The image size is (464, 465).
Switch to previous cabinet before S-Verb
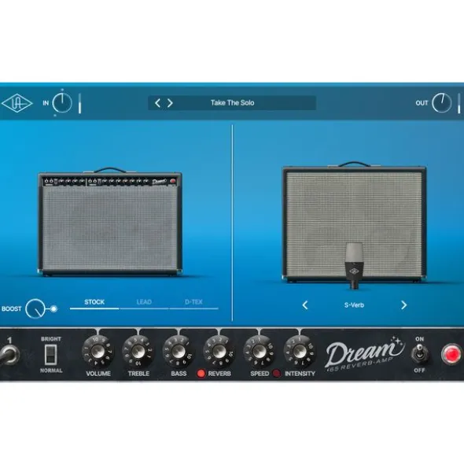305,305
